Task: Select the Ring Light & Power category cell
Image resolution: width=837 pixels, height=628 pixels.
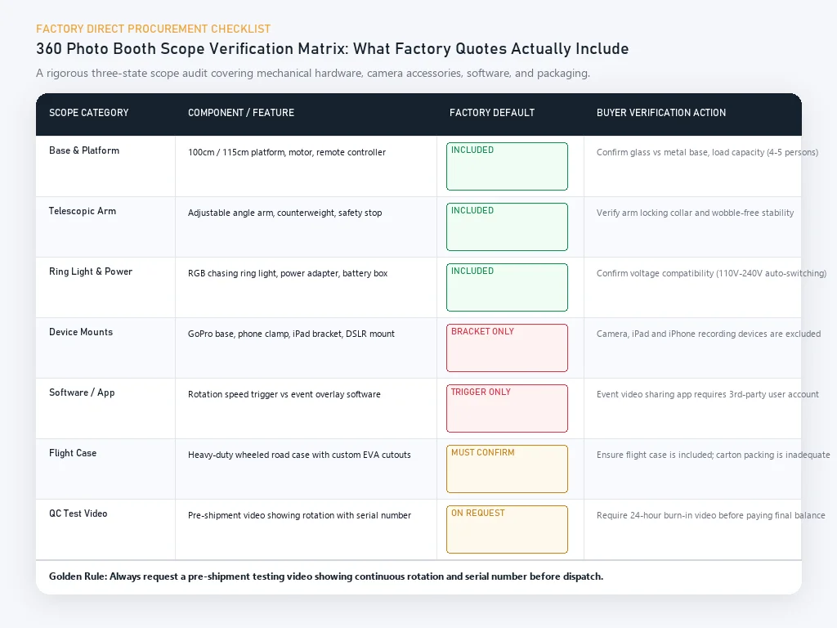Action: (105, 287)
